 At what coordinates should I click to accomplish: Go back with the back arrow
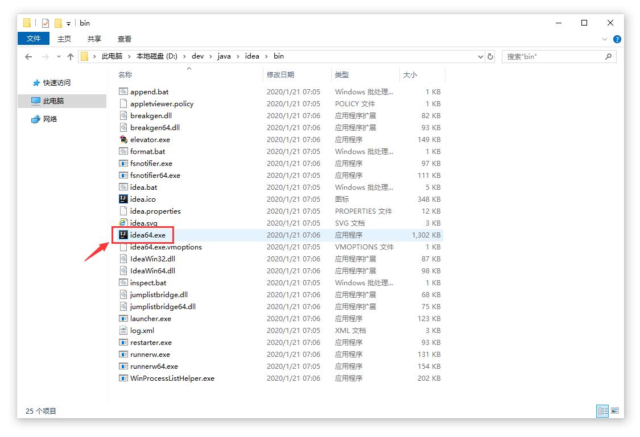[x=28, y=57]
